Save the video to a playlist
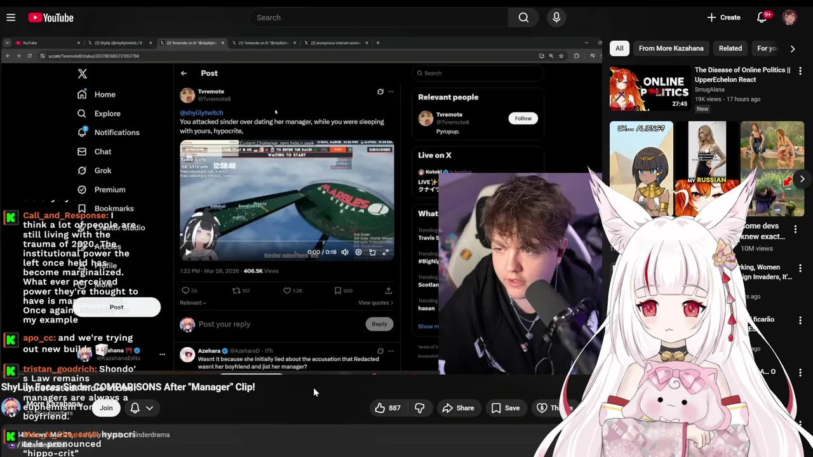This screenshot has height=457, width=813. pyautogui.click(x=506, y=408)
